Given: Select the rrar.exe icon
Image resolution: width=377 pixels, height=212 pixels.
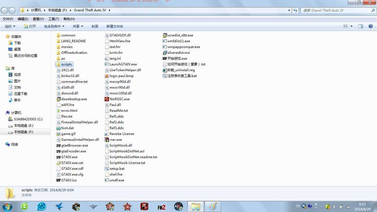Looking at the screenshot, I should [x=107, y=139].
